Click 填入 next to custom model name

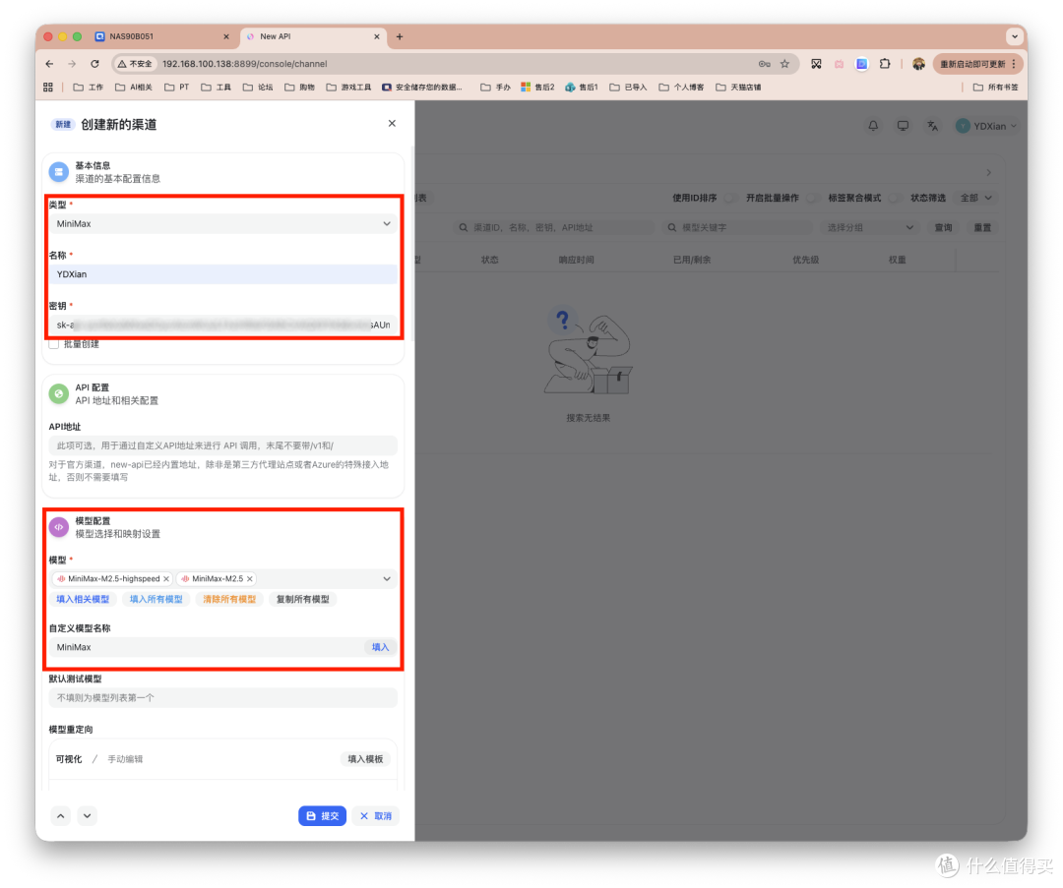[380, 647]
